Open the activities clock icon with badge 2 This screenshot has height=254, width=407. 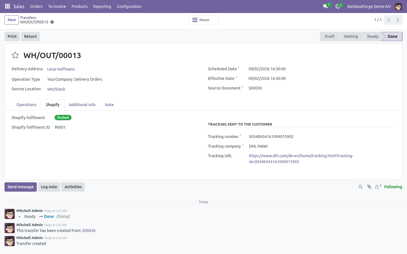click(x=338, y=6)
